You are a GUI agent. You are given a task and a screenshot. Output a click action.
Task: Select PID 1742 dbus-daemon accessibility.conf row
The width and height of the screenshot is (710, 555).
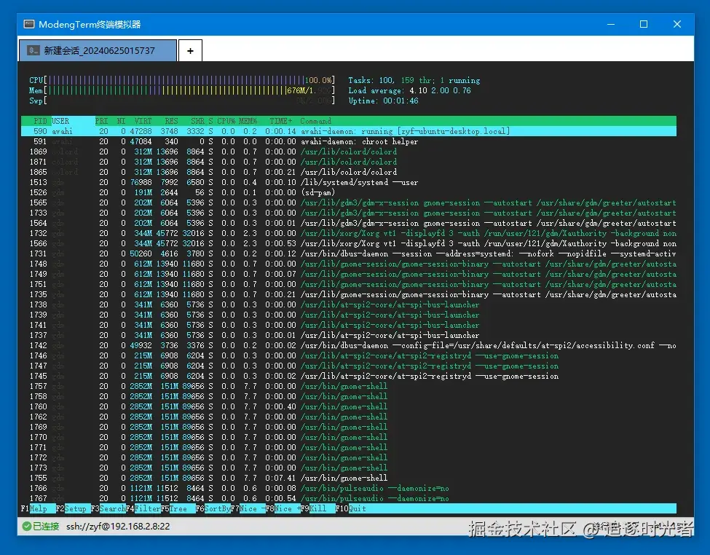pyautogui.click(x=349, y=345)
